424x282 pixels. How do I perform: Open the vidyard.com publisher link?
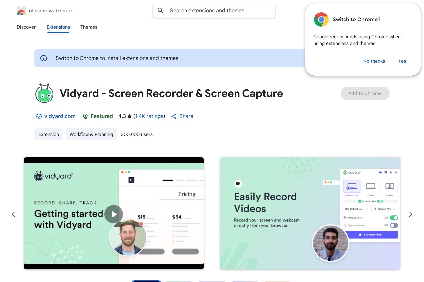(x=60, y=116)
